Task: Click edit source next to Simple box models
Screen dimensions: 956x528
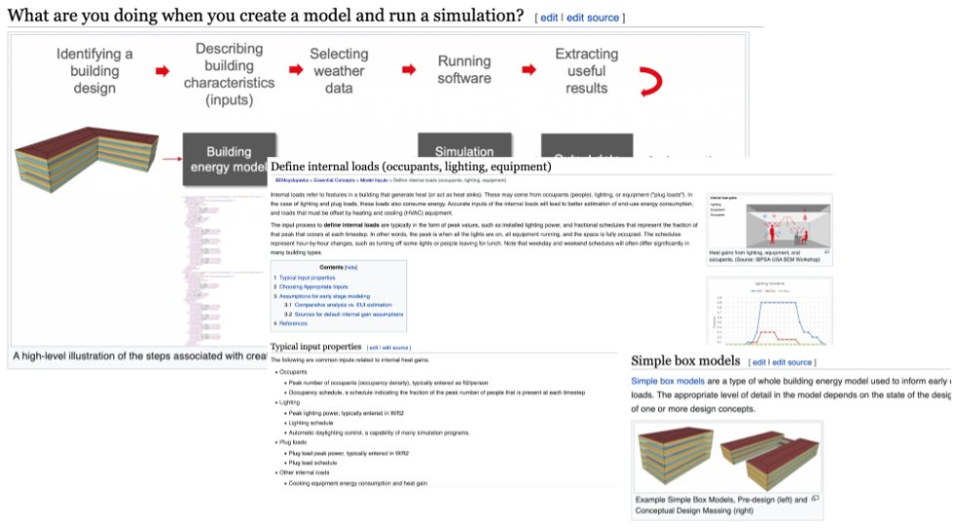Action: [792, 362]
